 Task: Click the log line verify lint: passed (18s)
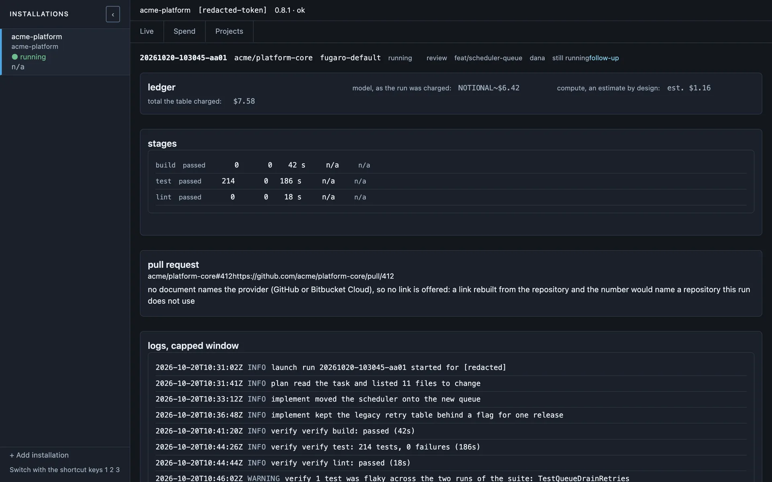pos(451,463)
